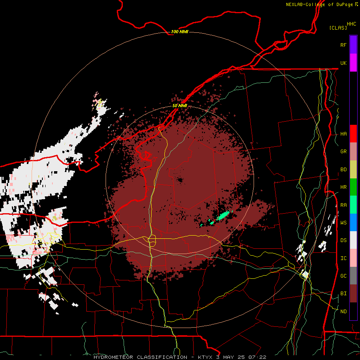Click the GC ground clutter gray swatch
The image size is (360, 360).
pos(353,276)
